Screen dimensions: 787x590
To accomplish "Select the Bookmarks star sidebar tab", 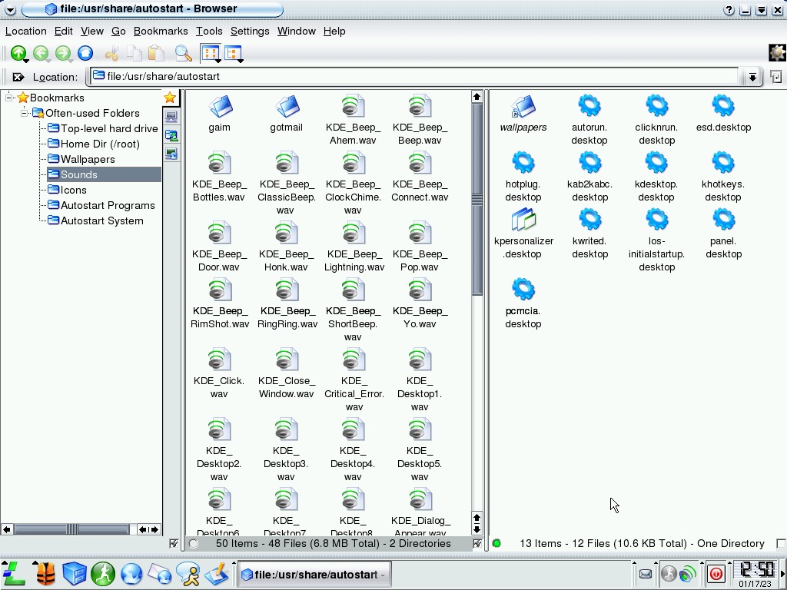I will coord(171,98).
